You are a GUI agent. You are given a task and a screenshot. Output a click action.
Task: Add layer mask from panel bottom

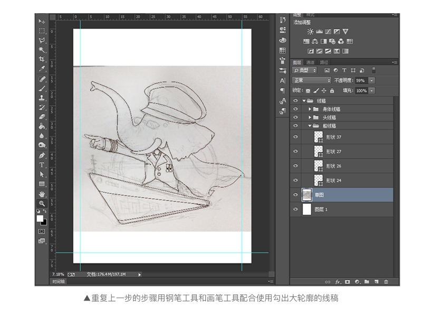(x=348, y=282)
